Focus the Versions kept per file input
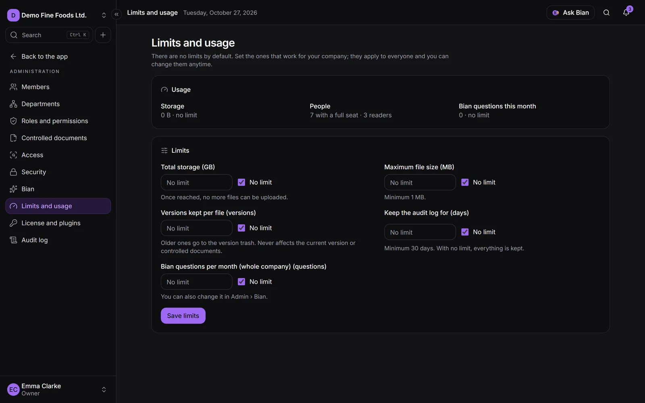This screenshot has width=645, height=403. click(196, 228)
